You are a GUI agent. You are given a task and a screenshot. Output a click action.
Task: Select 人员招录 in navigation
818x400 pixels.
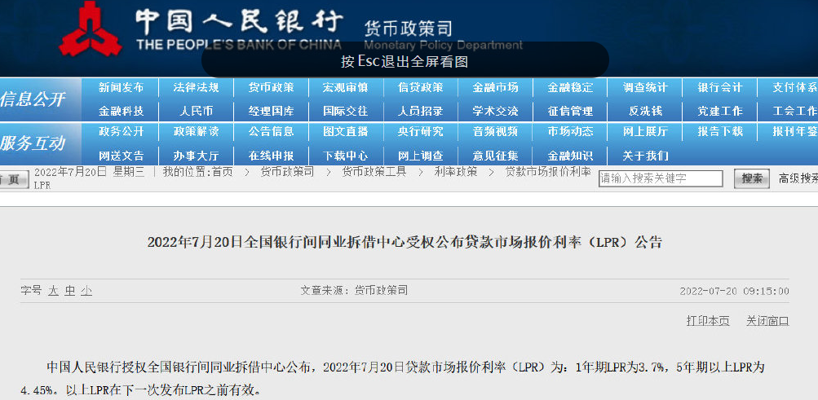click(421, 111)
